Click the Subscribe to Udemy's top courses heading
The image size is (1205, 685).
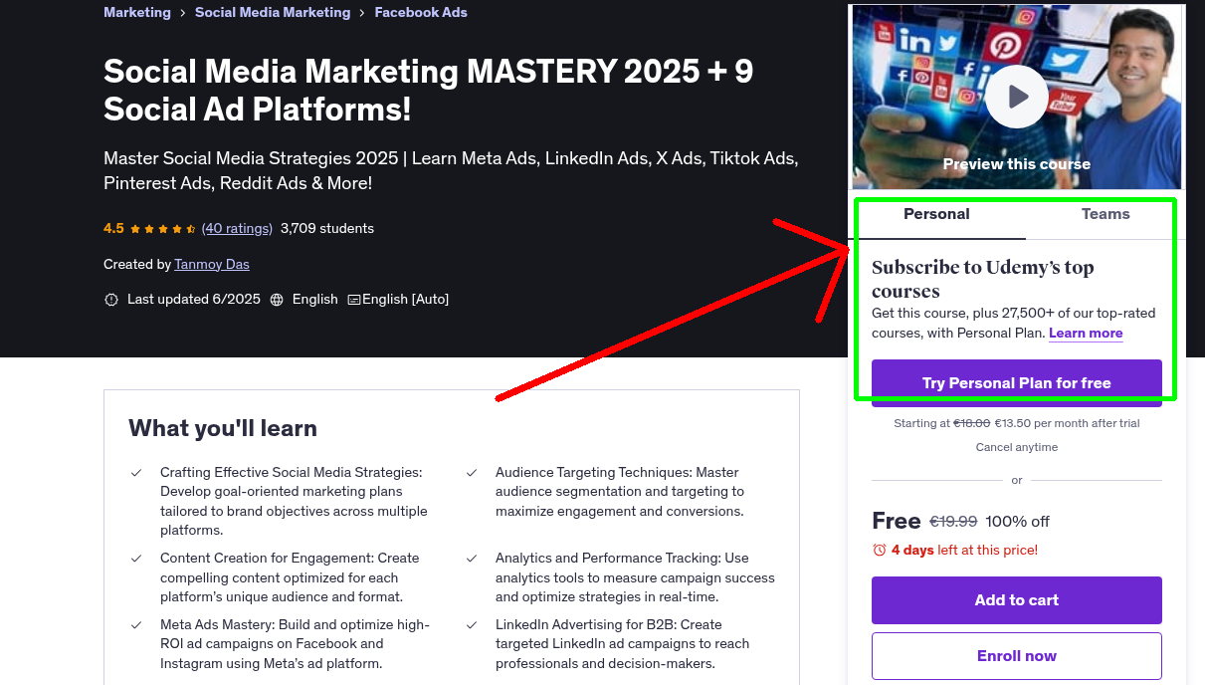click(x=983, y=279)
